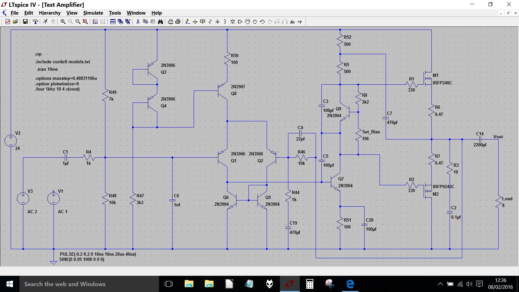The image size is (519, 292).
Task: Click the inner document minimize button
Action: click(x=501, y=13)
